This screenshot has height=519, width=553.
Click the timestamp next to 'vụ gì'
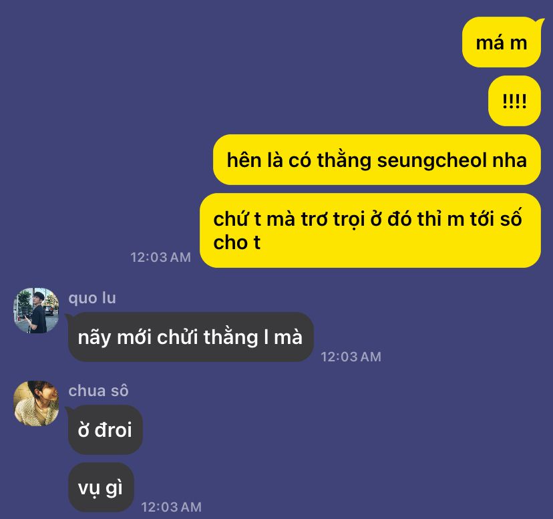click(172, 507)
